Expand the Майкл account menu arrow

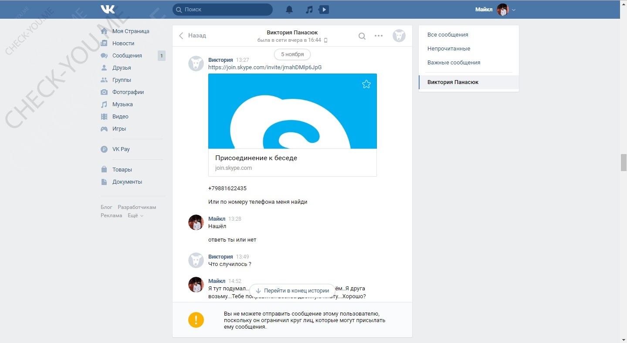tap(514, 10)
